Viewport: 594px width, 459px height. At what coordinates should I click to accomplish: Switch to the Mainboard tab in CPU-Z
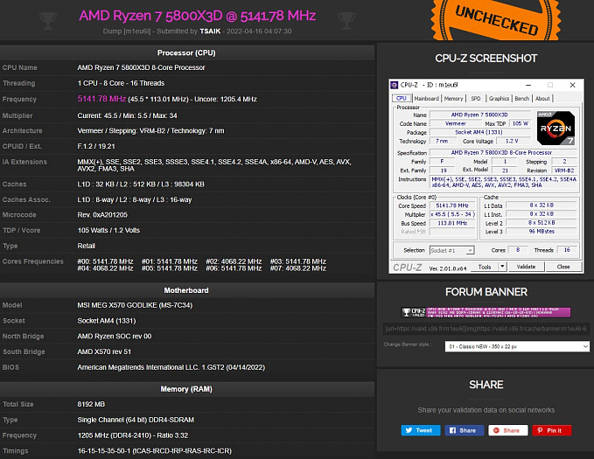[x=426, y=99]
